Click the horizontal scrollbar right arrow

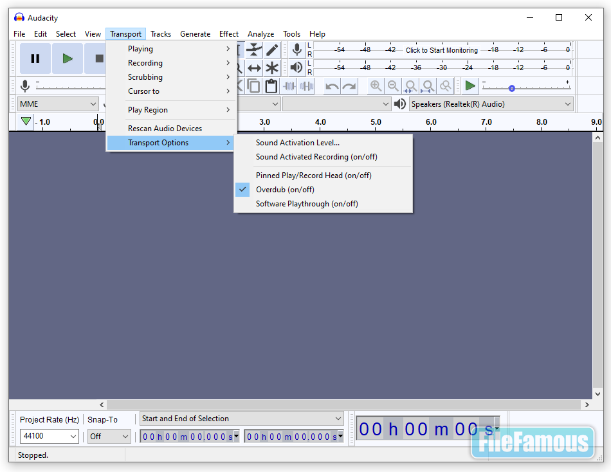pyautogui.click(x=587, y=404)
